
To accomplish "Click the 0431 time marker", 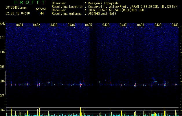I will [19, 25].
